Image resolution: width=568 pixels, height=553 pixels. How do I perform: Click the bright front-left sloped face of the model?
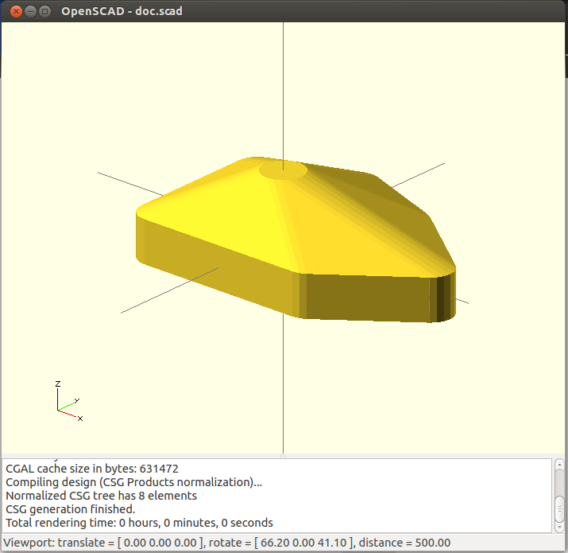click(230, 215)
